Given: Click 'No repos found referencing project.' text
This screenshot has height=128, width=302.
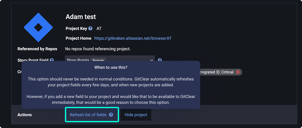Looking at the screenshot, I should click(x=98, y=49).
